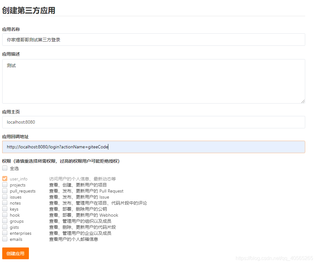Check the pull_requests permission
The height and width of the screenshot is (264, 316).
pos(5,191)
